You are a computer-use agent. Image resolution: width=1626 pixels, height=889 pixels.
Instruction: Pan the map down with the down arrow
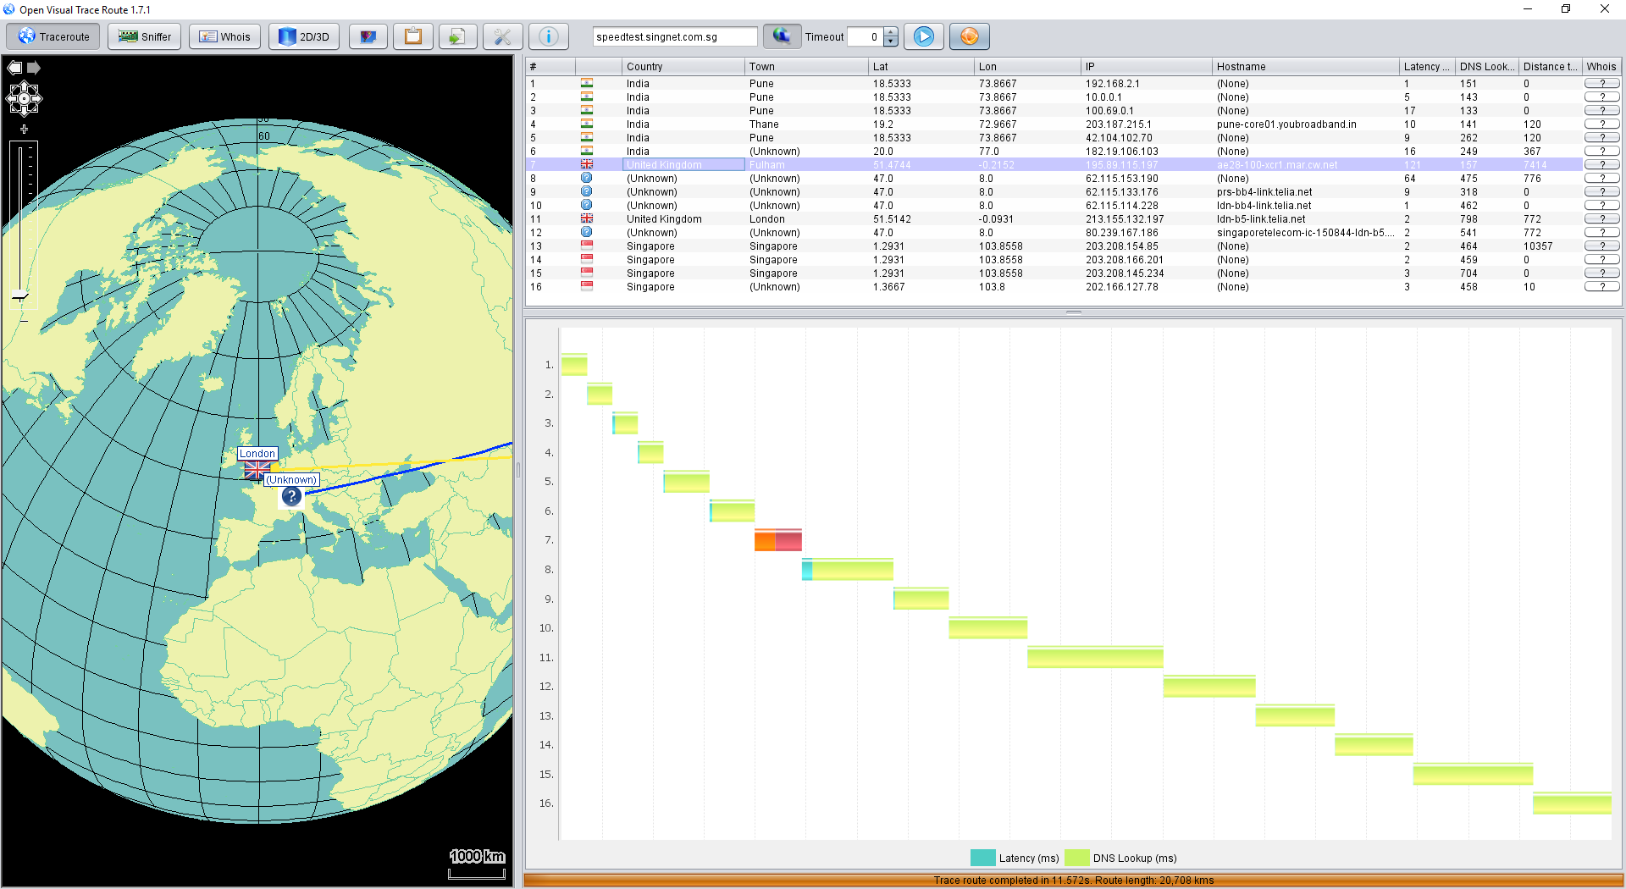tap(24, 111)
